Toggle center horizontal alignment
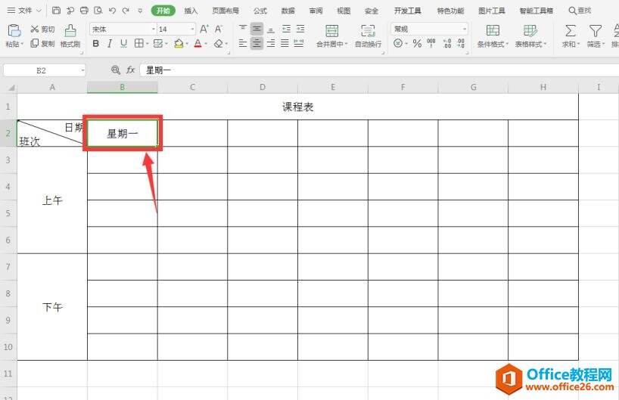 coord(257,43)
